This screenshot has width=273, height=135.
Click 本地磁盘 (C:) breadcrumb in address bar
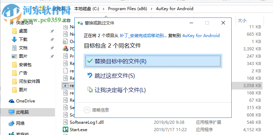(x=87, y=9)
